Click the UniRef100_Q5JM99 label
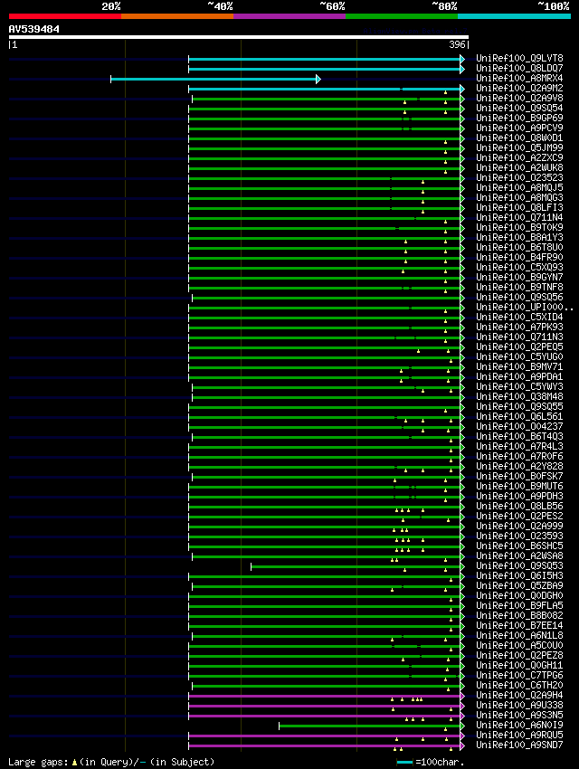Viewport: 579px width, 769px height. [519, 147]
